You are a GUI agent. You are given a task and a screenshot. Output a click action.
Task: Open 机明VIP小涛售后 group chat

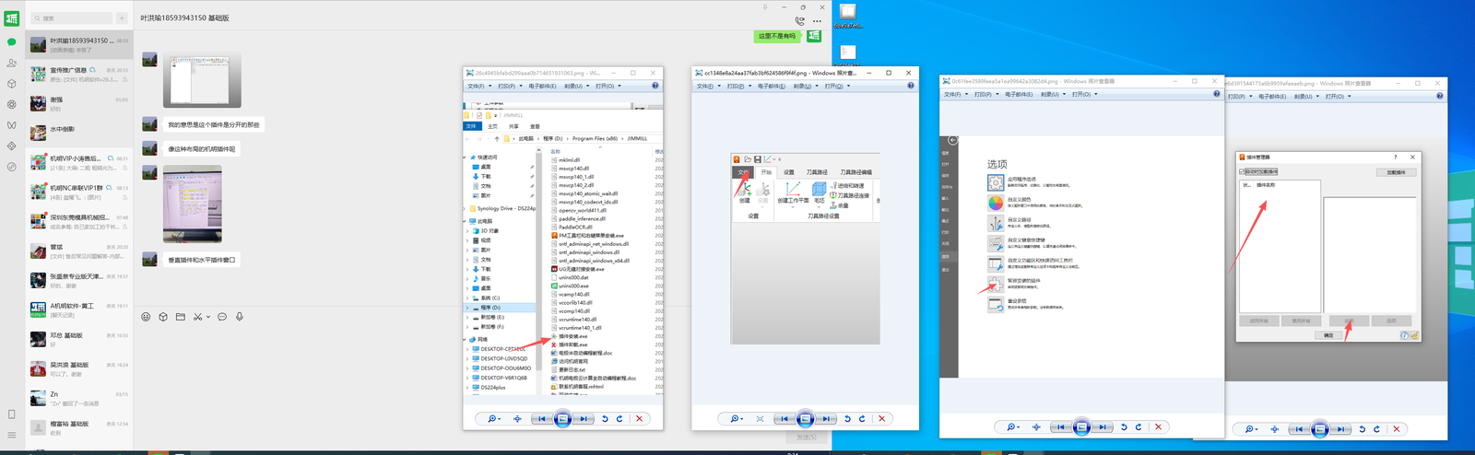79,162
